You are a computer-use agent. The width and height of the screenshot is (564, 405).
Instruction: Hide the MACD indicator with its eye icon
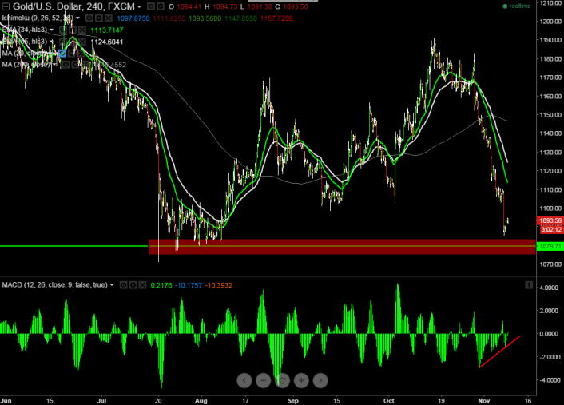(x=123, y=285)
